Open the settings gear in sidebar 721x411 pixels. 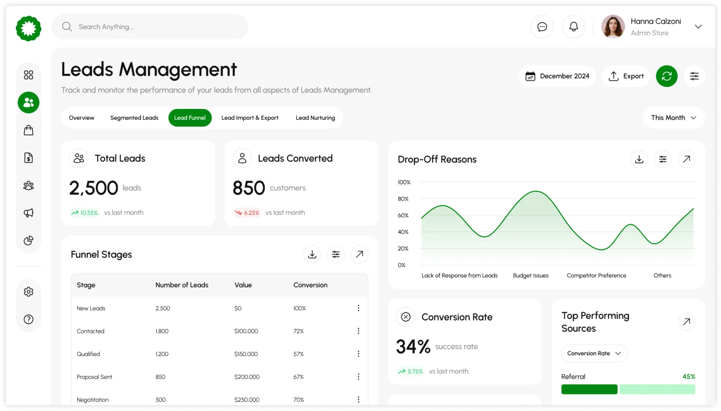[29, 292]
